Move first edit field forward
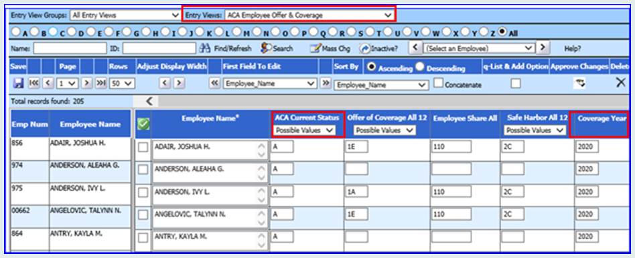Image resolution: width=635 pixels, height=258 pixels. tap(325, 84)
